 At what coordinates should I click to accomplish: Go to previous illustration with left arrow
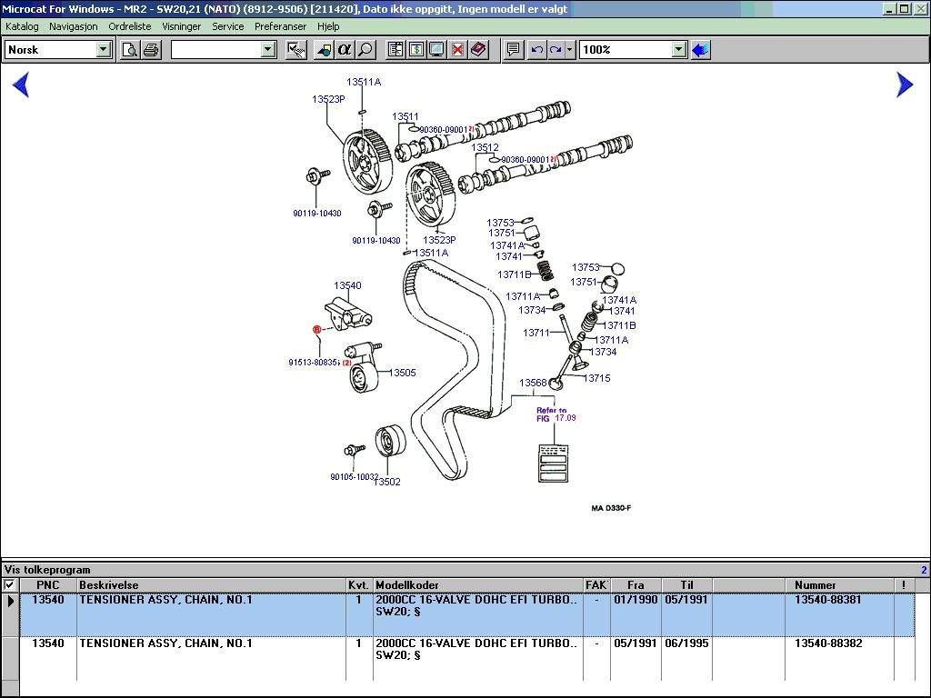coord(21,85)
